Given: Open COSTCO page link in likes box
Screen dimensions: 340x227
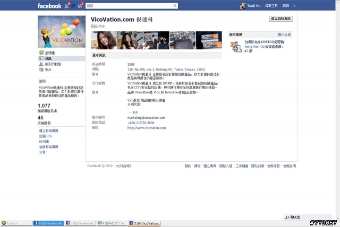Looking at the screenshot, I should 264,42.
